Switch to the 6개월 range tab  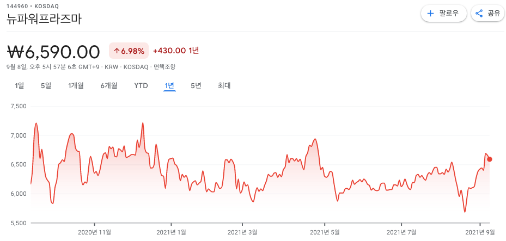(109, 86)
